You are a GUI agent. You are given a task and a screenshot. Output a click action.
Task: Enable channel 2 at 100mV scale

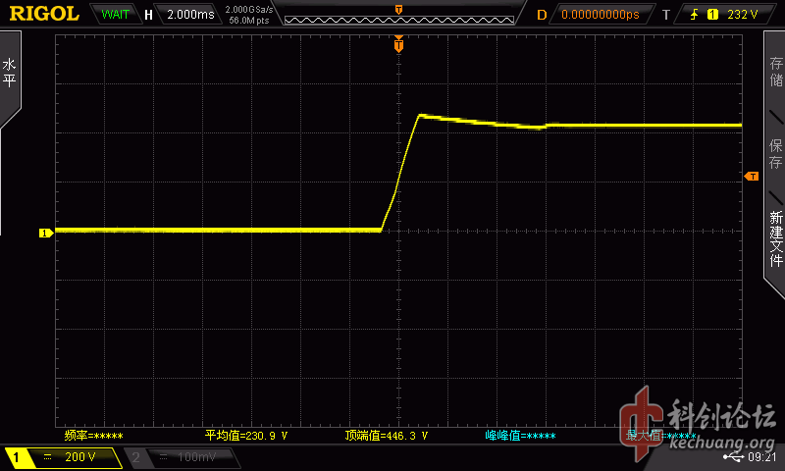coord(177,458)
